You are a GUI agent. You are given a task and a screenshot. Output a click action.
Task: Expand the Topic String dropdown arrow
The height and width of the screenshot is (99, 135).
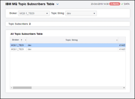pyautogui.click(x=94, y=13)
